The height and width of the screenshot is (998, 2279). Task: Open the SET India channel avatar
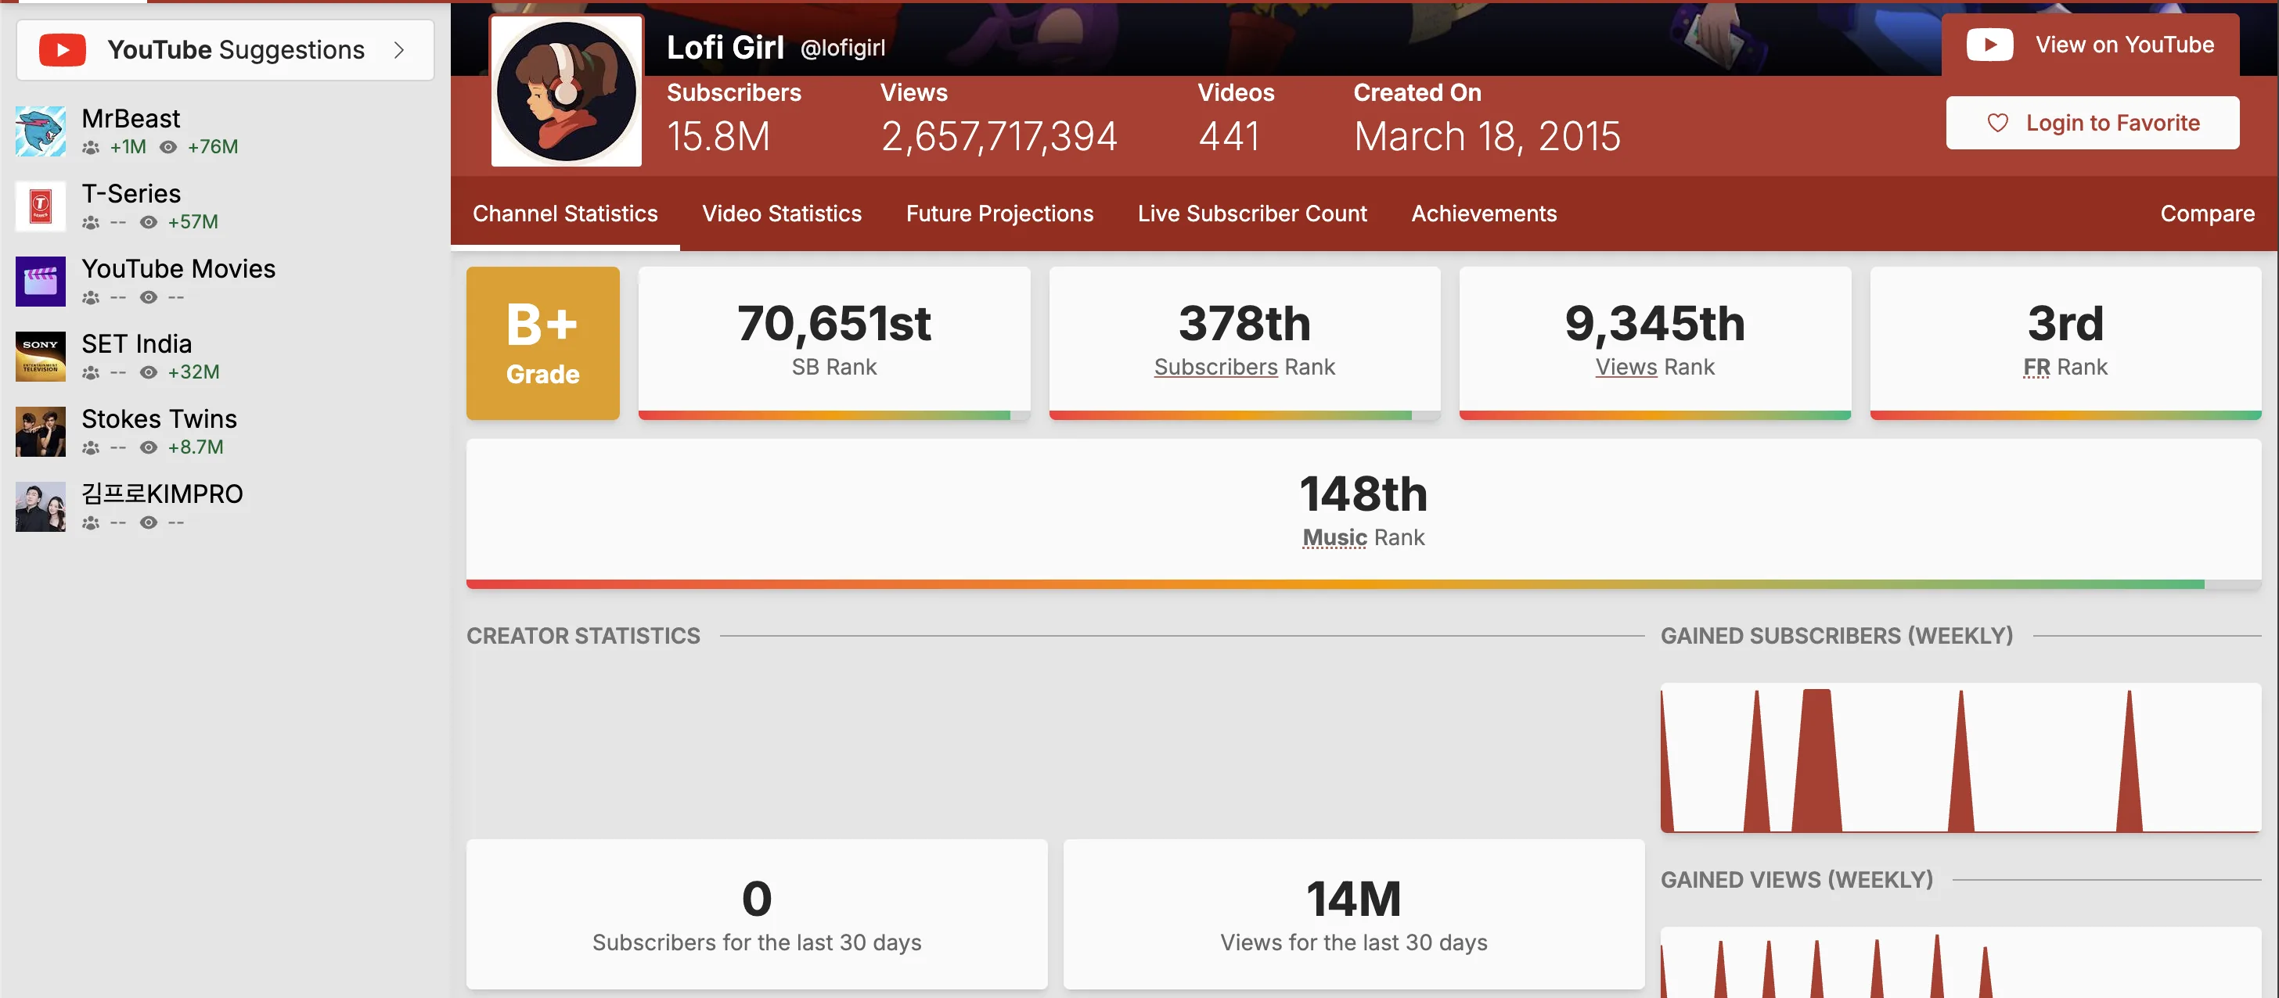click(x=41, y=356)
